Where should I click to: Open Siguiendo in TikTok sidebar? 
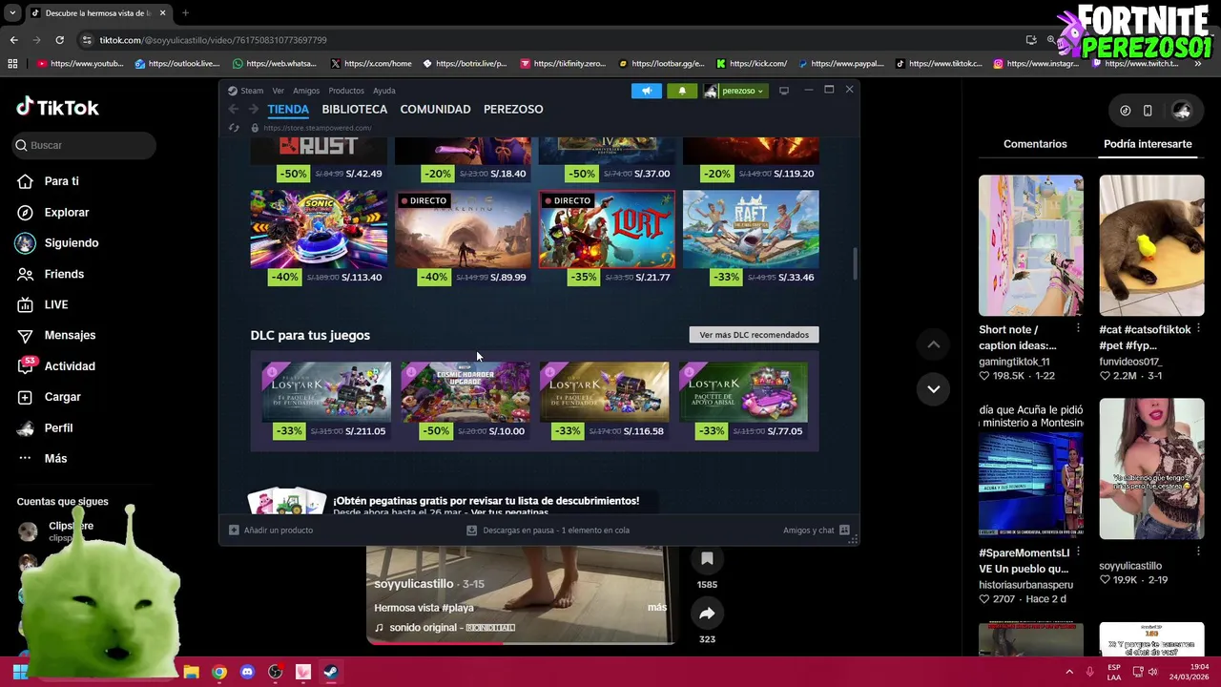click(57, 242)
